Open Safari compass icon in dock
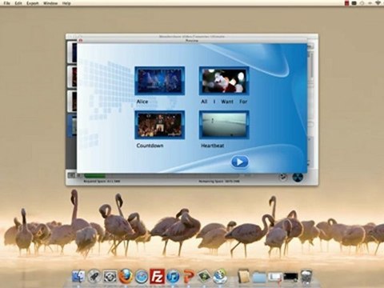Screen dimensions: 384x288 (142, 277)
